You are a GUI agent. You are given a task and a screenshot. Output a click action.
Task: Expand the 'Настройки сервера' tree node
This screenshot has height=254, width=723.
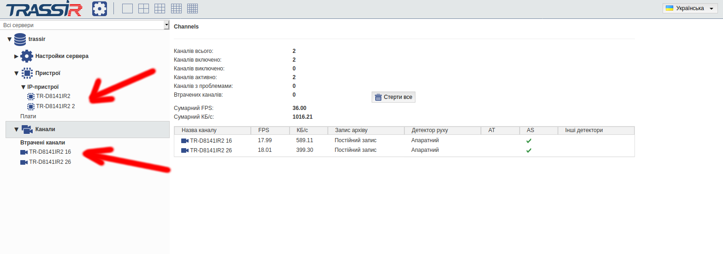coord(17,56)
